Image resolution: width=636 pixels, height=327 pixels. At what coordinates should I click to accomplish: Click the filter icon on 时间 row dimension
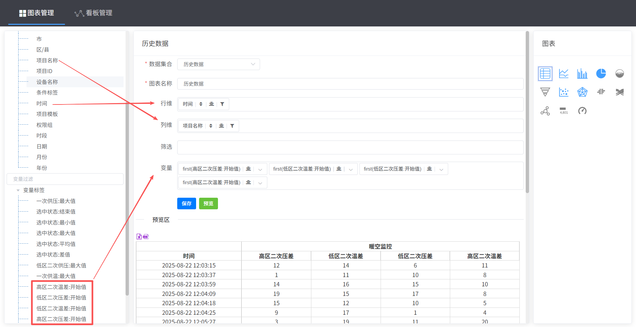coord(222,104)
